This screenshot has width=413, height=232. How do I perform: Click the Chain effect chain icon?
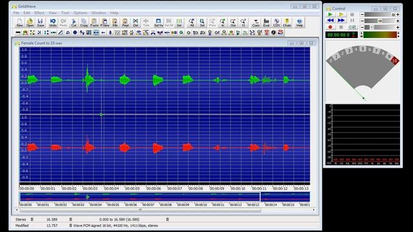287,23
